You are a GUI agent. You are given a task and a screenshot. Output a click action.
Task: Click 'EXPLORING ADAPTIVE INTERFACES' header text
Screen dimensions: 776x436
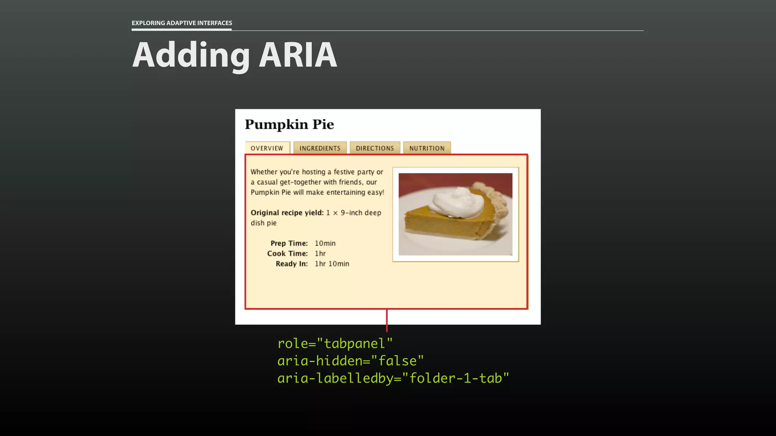point(182,23)
